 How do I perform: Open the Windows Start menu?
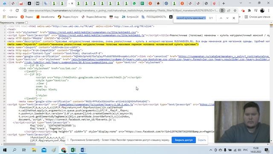coord(5,150)
